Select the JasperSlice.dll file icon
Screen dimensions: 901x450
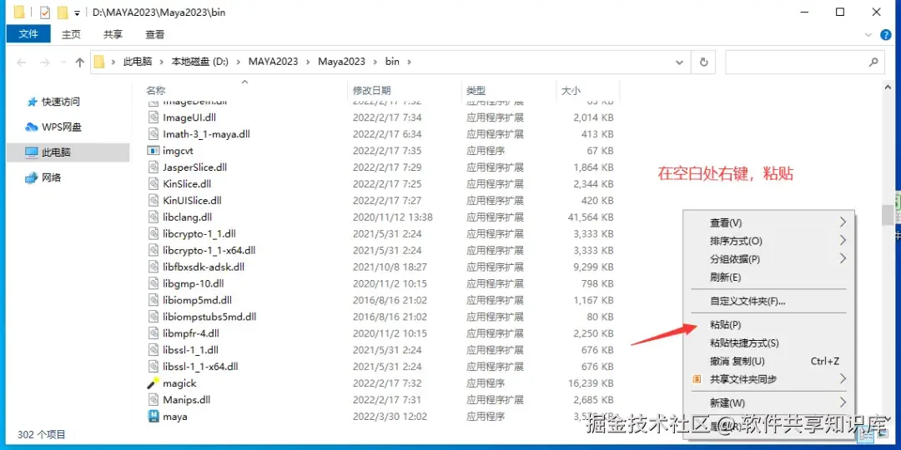pyautogui.click(x=153, y=167)
